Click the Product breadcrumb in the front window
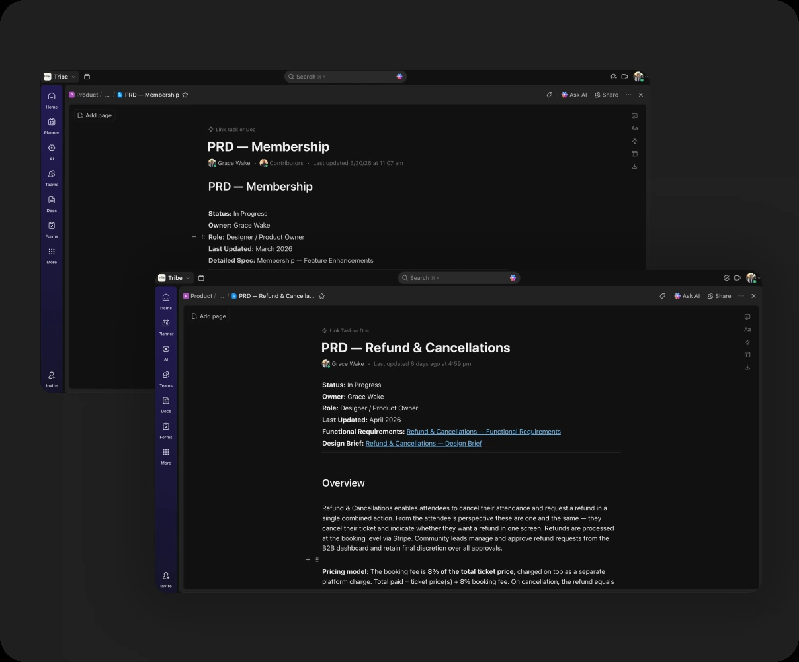Viewport: 799px width, 662px height. tap(201, 296)
